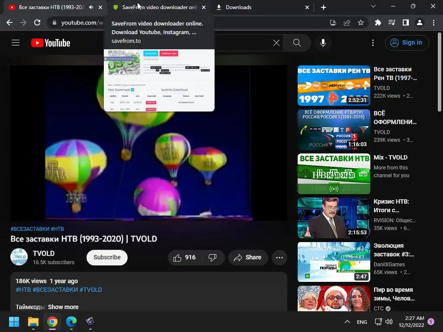Image resolution: width=443 pixels, height=332 pixels.
Task: Open YouTube settings three-dot menu
Action: (x=372, y=43)
